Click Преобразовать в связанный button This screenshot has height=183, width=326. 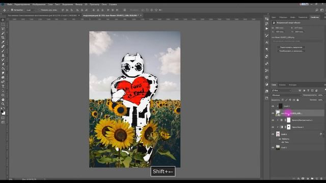pos(291,51)
